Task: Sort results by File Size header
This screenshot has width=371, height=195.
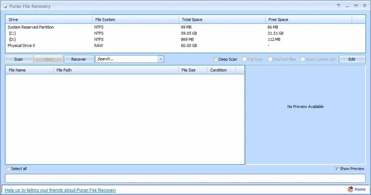Action: click(x=193, y=70)
